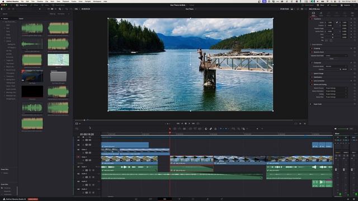Screen dimensions: 358x201
Task: Expand the Speed Change section
Action: coord(318,73)
